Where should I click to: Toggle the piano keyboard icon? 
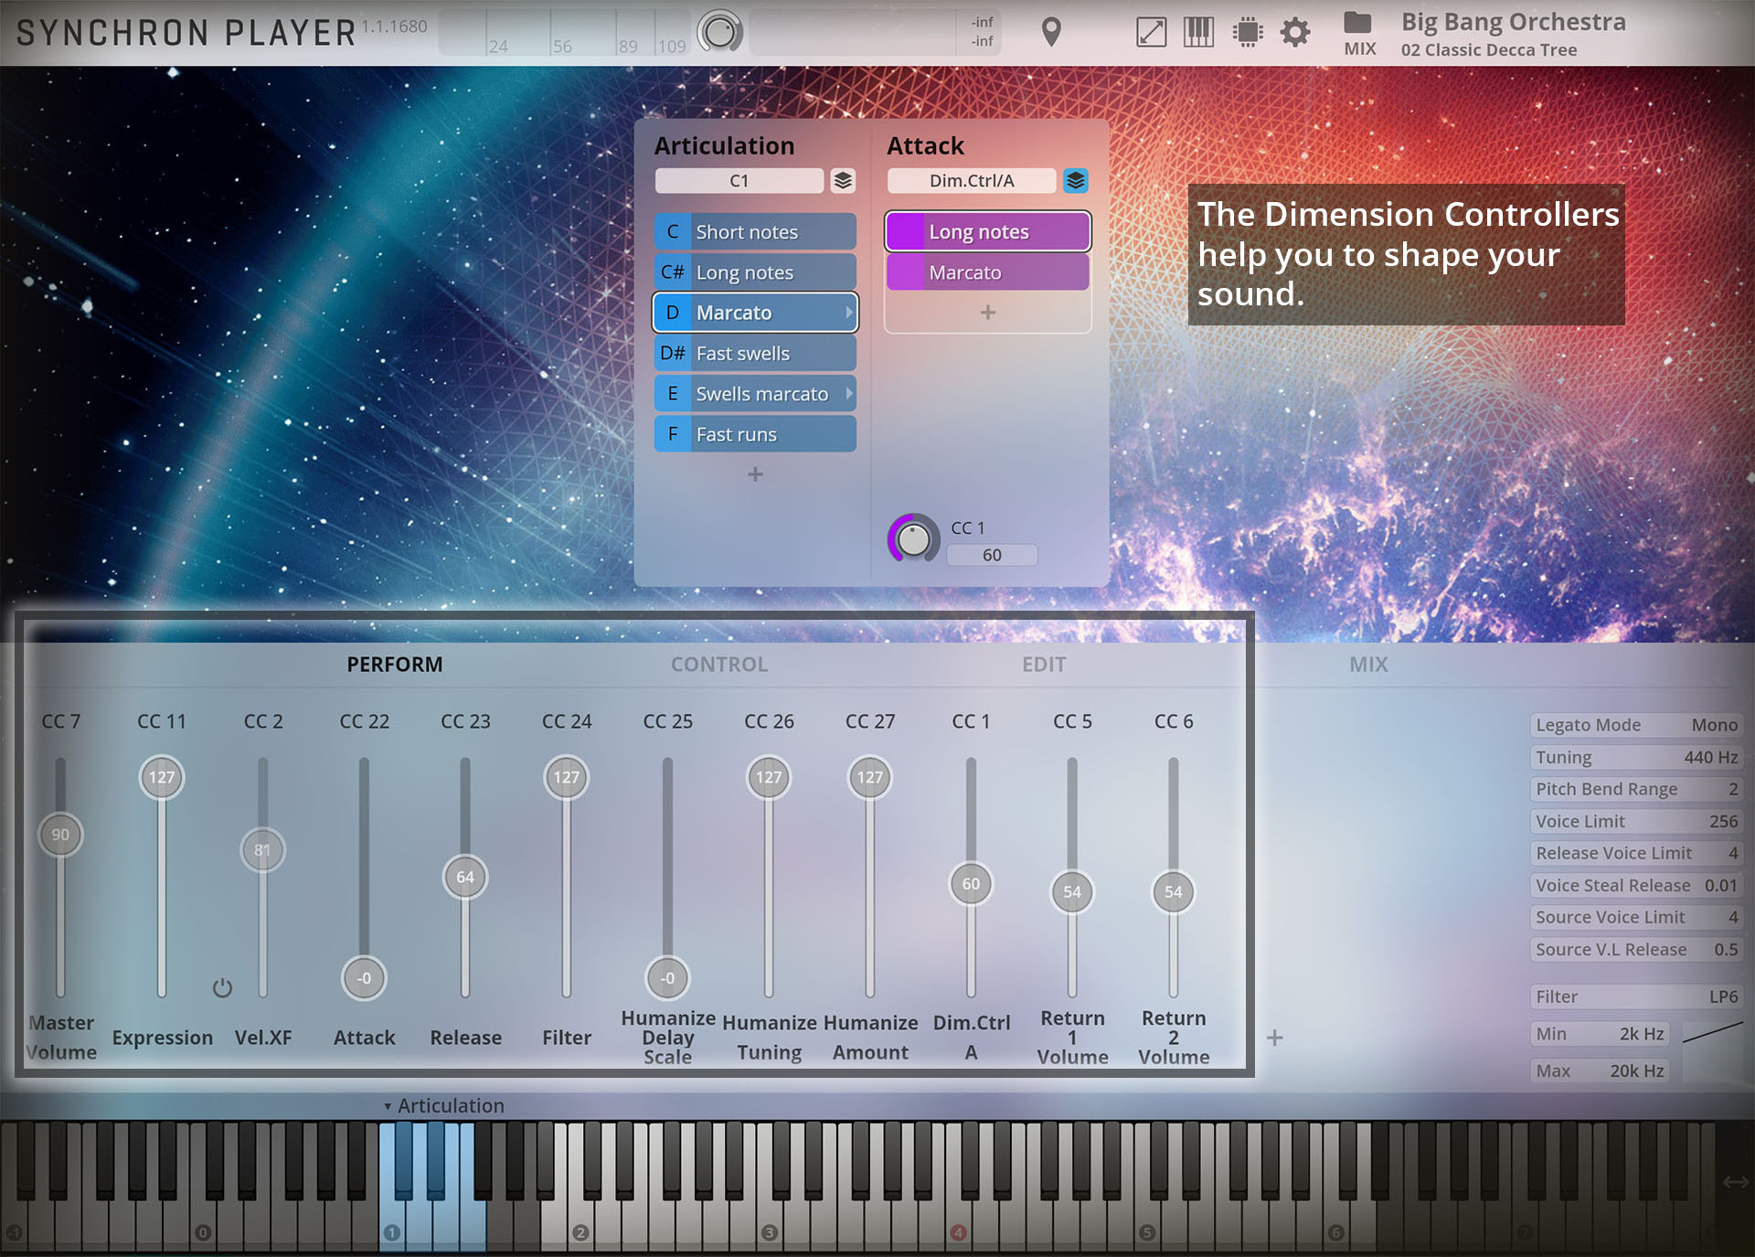coord(1198,32)
